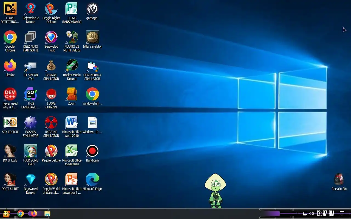Open the Recycle Bin
The image size is (351, 219).
tap(339, 182)
